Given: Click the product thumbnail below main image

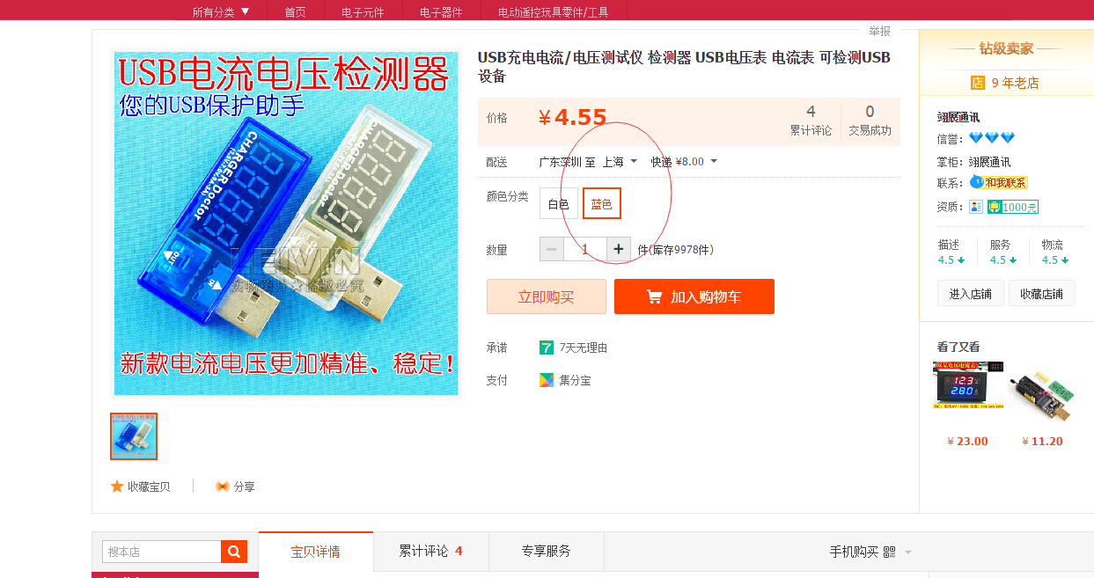Looking at the screenshot, I should tap(134, 436).
